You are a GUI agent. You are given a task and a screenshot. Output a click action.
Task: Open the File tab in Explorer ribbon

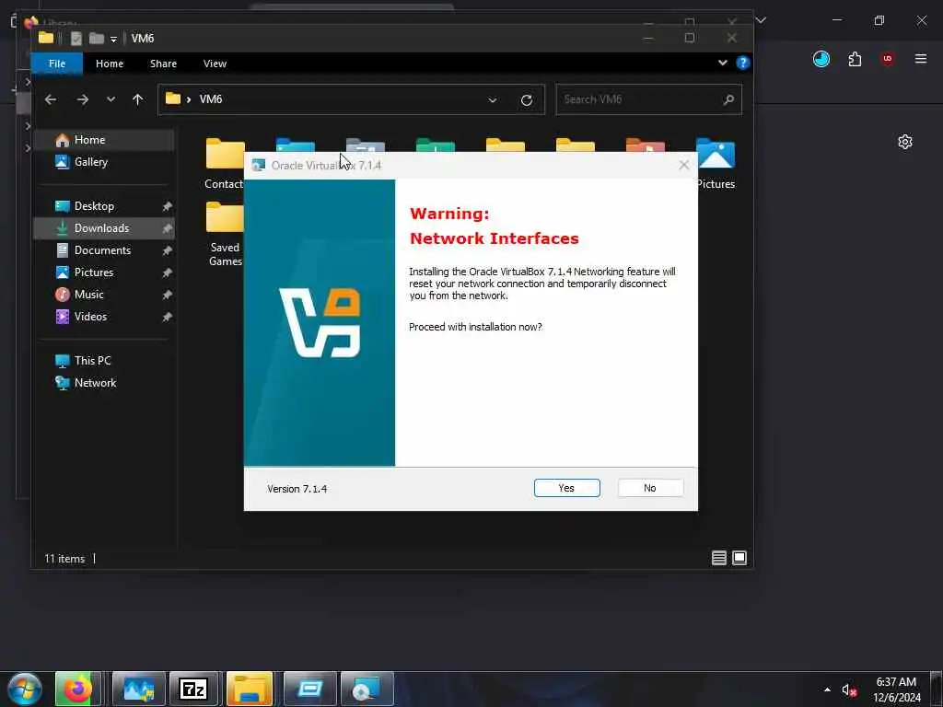tap(57, 64)
